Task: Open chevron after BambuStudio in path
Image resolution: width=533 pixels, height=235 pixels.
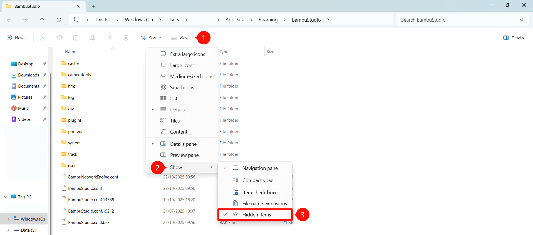Action: pos(328,20)
